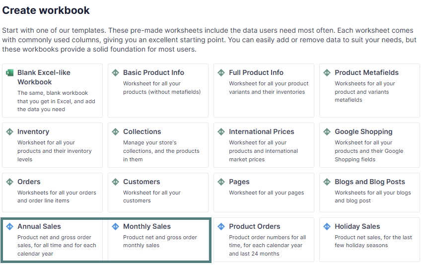
Task: Open the Orders template title
Action: point(29,182)
